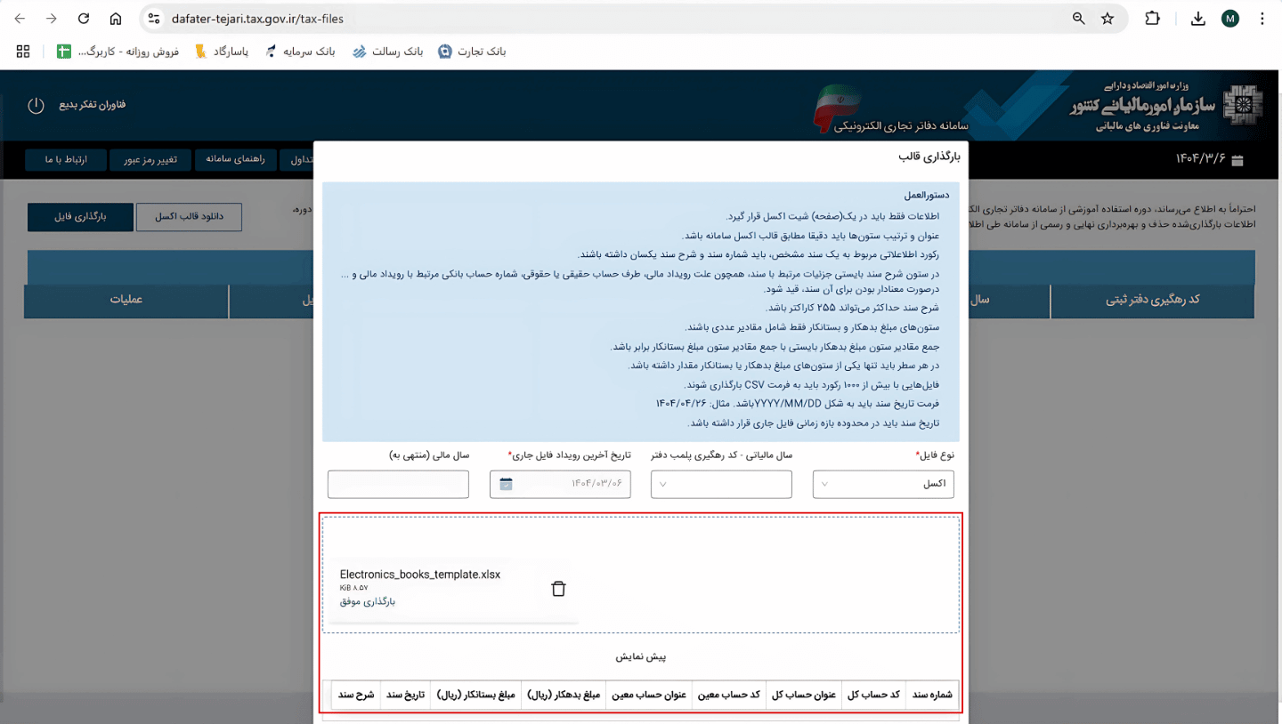Click the سال مالی (منتهی به) input field
The image size is (1282, 724).
pos(398,484)
